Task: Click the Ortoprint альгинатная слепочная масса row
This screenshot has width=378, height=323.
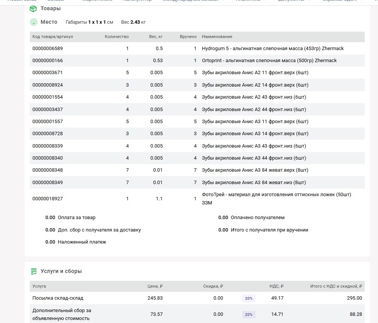Action: point(269,61)
